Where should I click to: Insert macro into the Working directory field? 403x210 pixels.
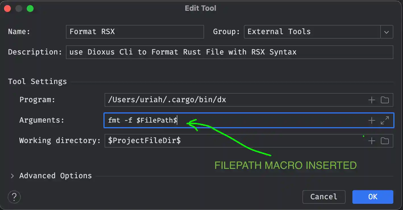point(372,141)
